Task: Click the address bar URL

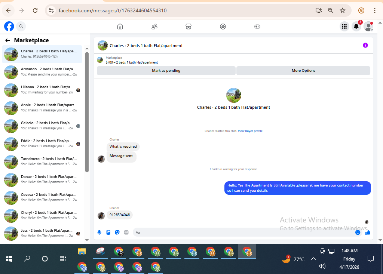Action: tap(113, 10)
